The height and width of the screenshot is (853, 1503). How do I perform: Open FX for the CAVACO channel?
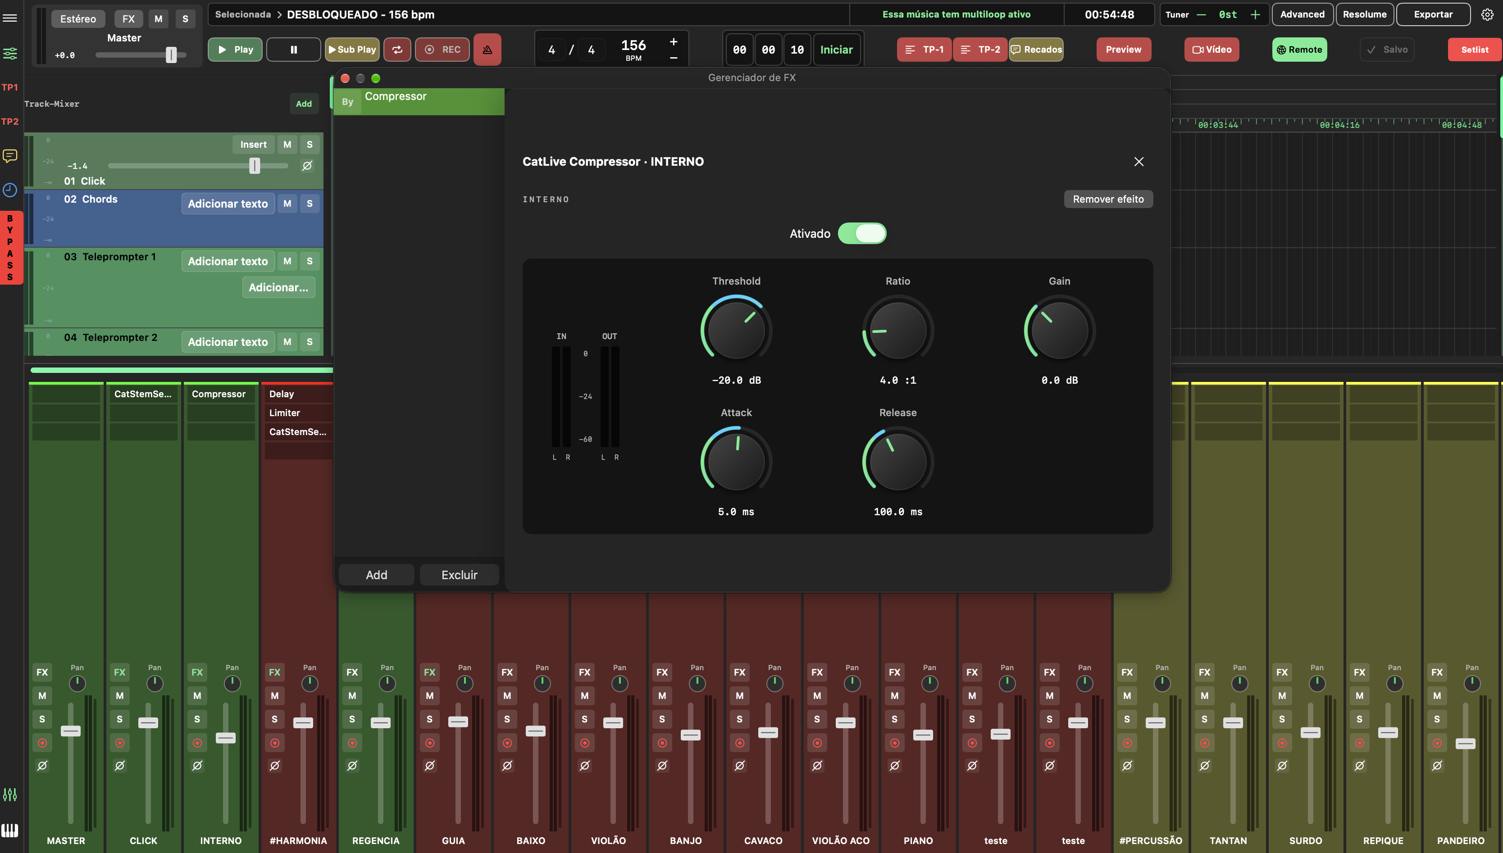pos(739,672)
